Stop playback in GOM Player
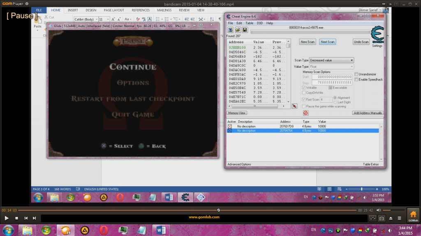 16,218
